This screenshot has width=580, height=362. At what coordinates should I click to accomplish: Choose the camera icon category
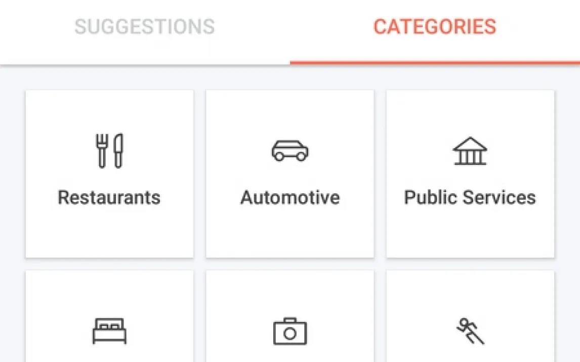pyautogui.click(x=290, y=331)
